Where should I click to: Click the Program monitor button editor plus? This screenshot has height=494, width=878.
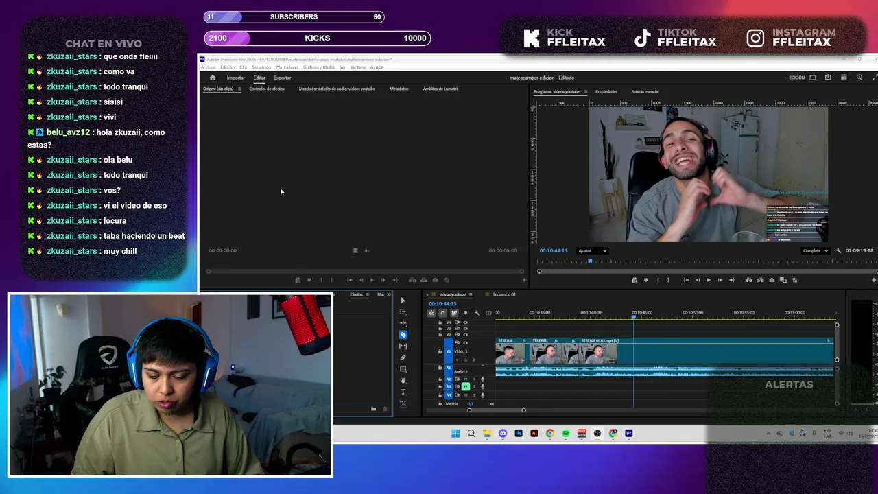[874, 280]
